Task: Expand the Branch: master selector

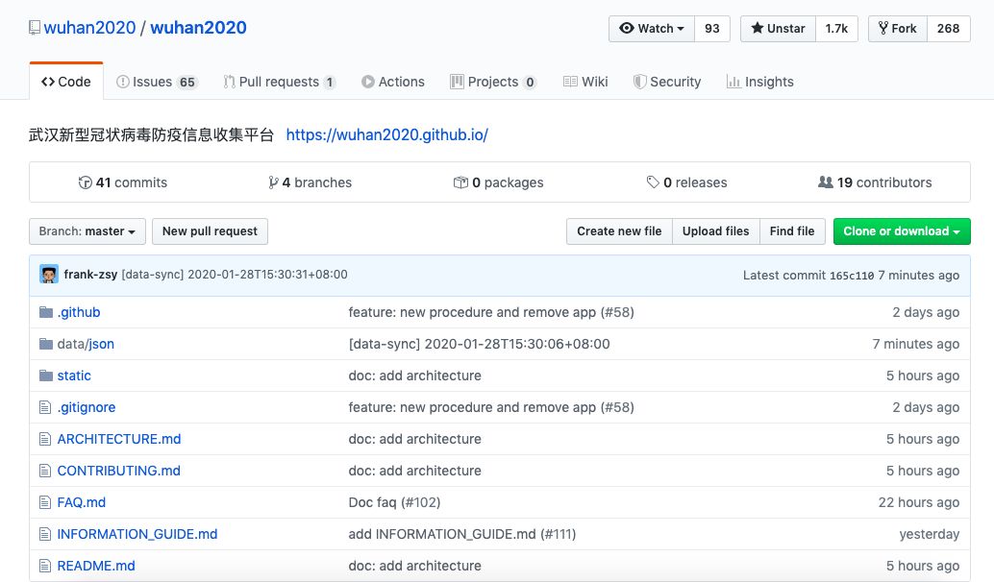Action: [87, 231]
